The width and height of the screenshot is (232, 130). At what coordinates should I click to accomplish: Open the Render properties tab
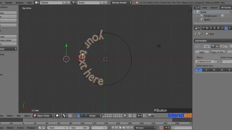pos(203,28)
